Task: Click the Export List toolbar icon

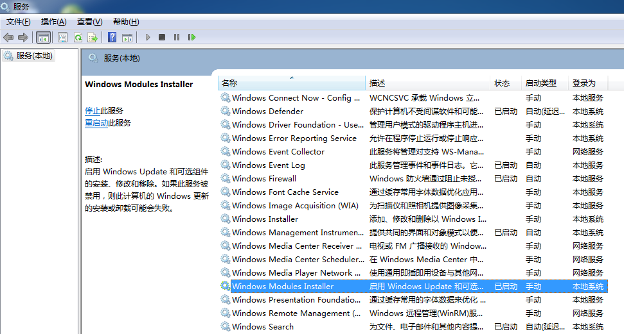Action: (x=93, y=37)
